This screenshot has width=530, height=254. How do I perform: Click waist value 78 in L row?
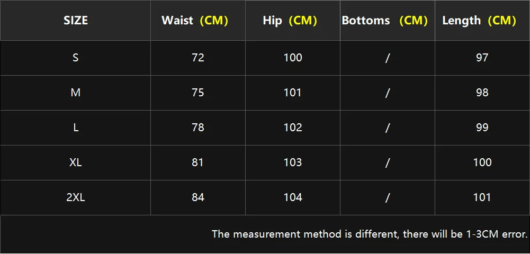click(197, 128)
